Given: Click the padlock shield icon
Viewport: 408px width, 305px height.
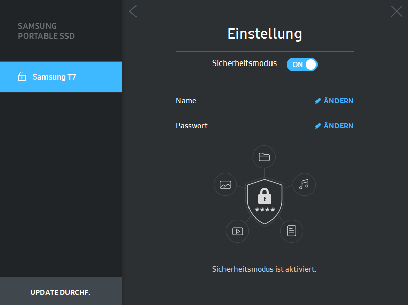Looking at the screenshot, I should click(x=264, y=201).
